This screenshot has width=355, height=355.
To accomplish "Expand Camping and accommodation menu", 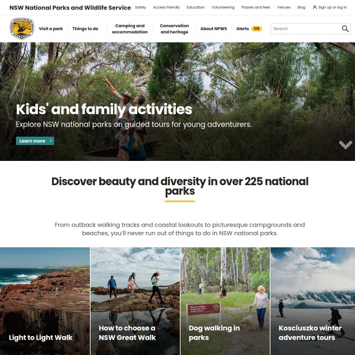I will (130, 29).
